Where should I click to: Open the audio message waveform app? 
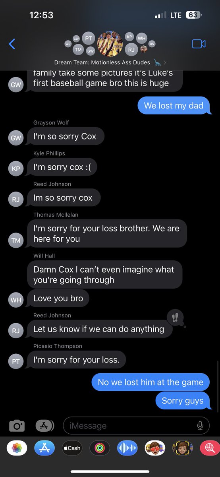pos(127,448)
